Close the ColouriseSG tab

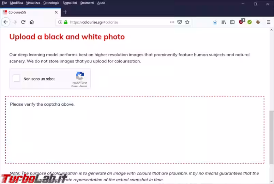coord(56,12)
